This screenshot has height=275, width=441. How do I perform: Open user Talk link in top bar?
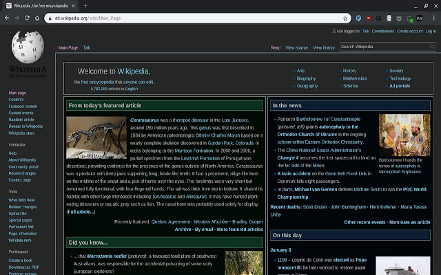coord(365,31)
